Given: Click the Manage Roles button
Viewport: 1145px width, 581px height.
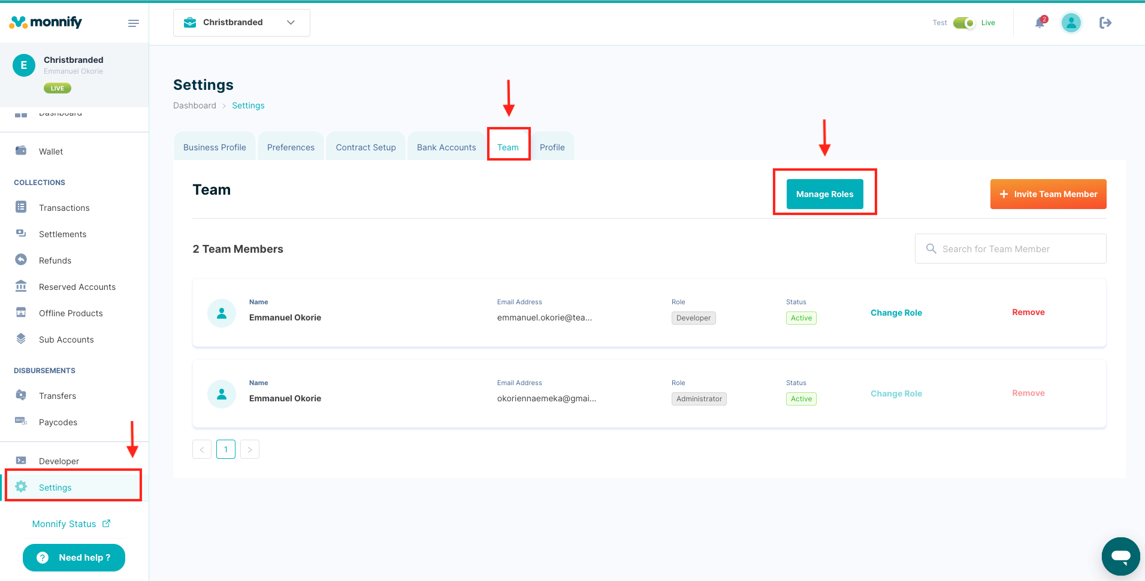Looking at the screenshot, I should (x=824, y=194).
